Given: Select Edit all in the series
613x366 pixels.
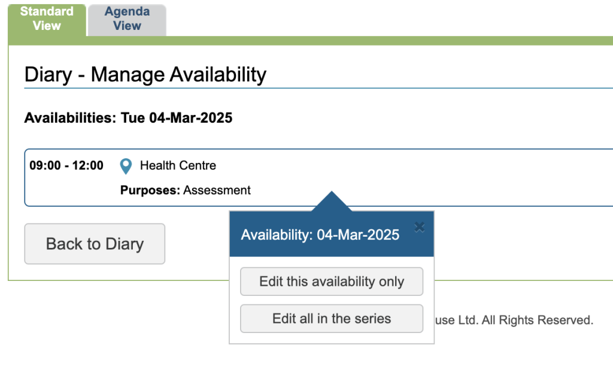Looking at the screenshot, I should coord(332,319).
